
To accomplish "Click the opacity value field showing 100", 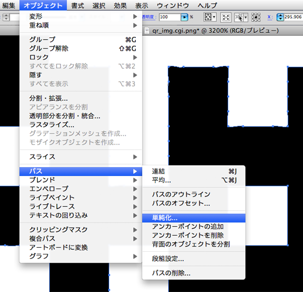I will coord(170,17).
